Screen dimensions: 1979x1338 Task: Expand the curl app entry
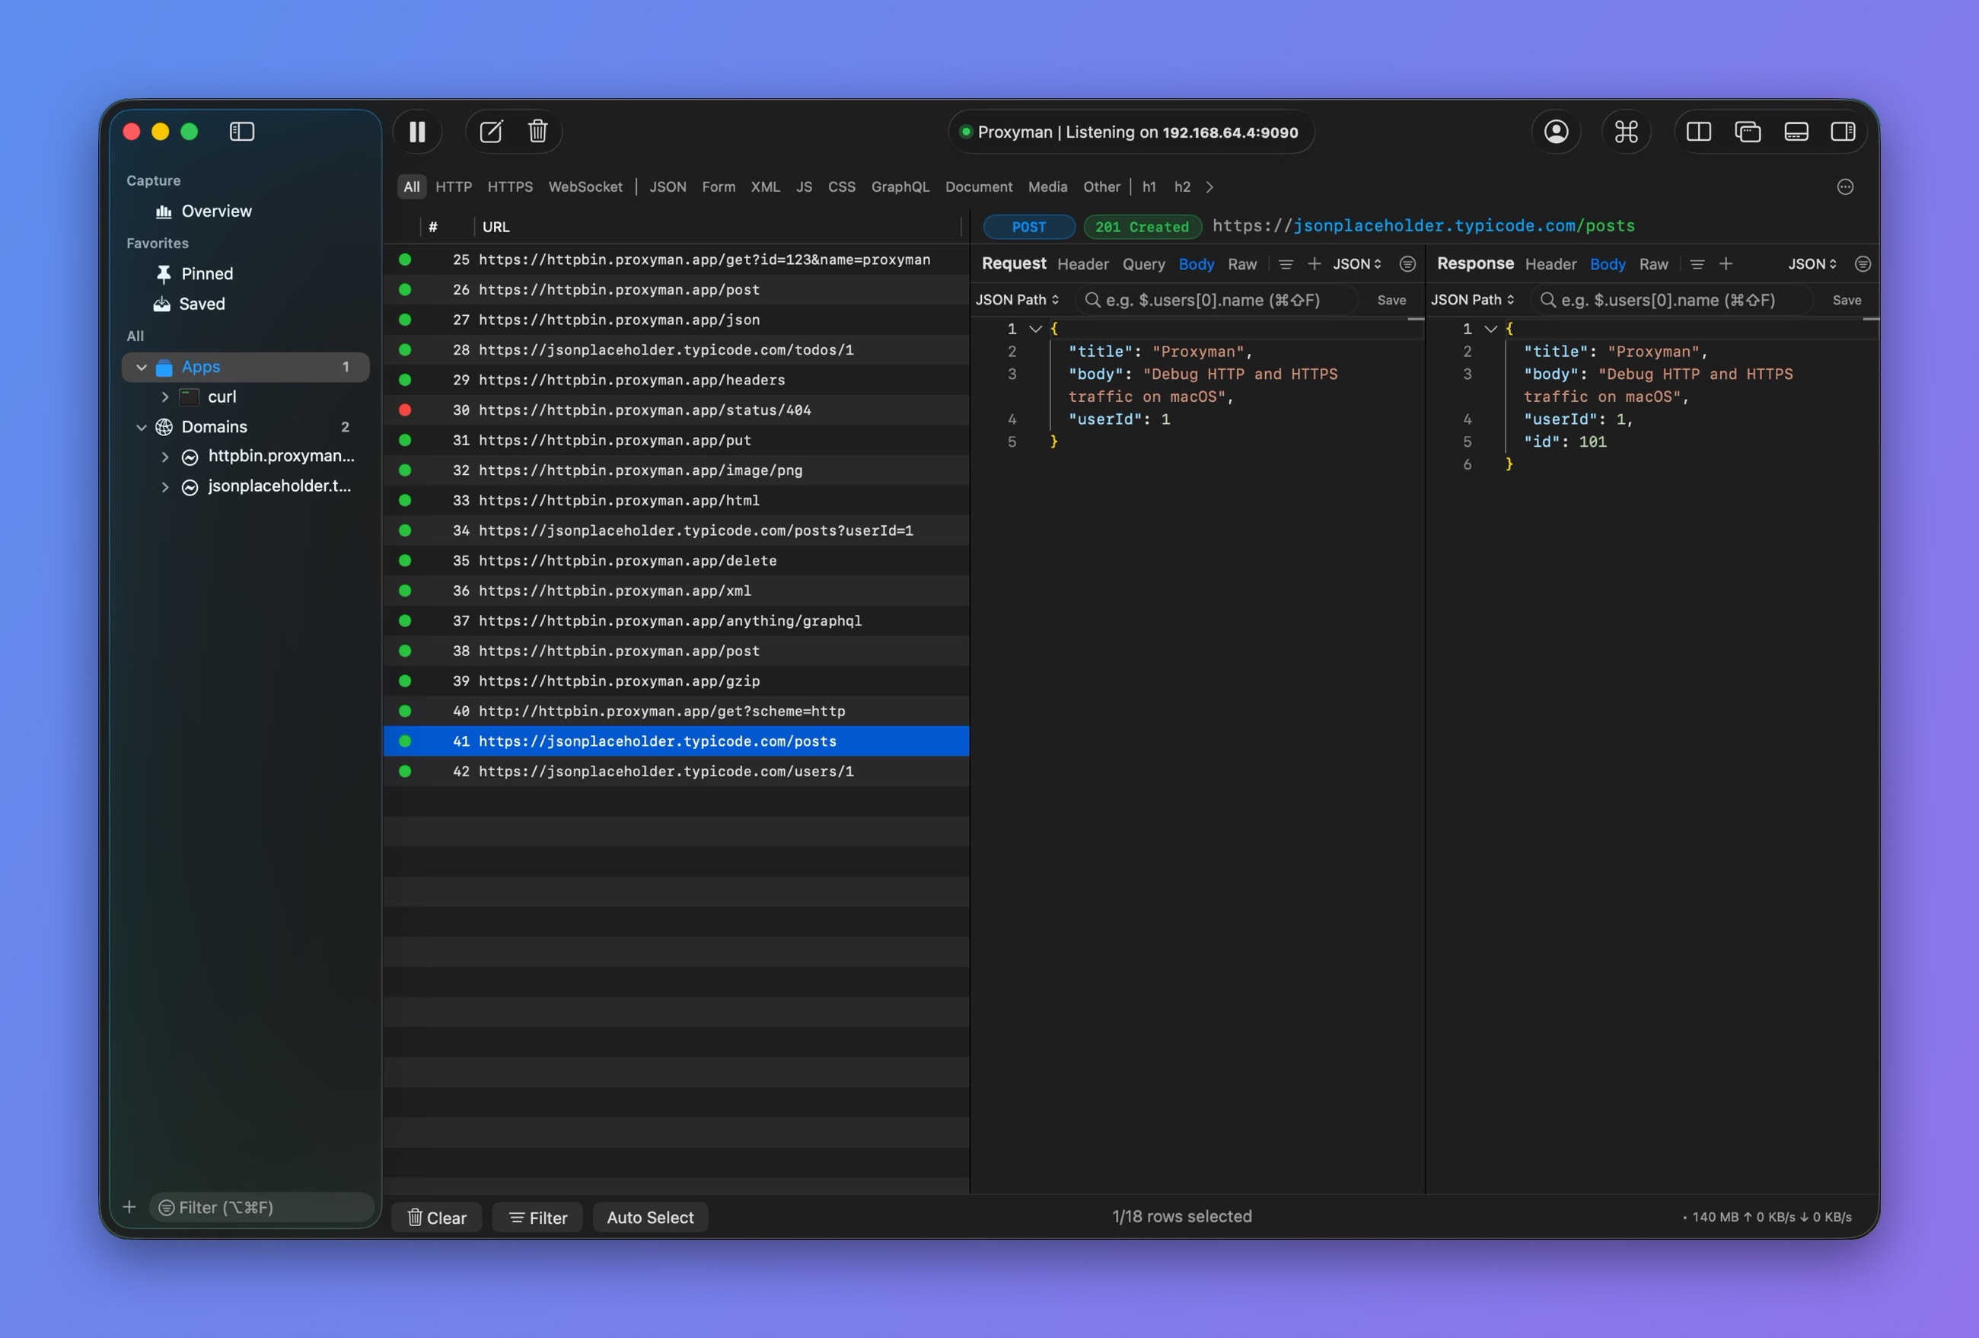click(164, 397)
